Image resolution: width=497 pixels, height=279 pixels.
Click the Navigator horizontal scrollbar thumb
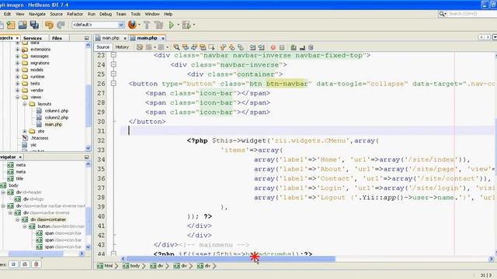pyautogui.click(x=36, y=253)
